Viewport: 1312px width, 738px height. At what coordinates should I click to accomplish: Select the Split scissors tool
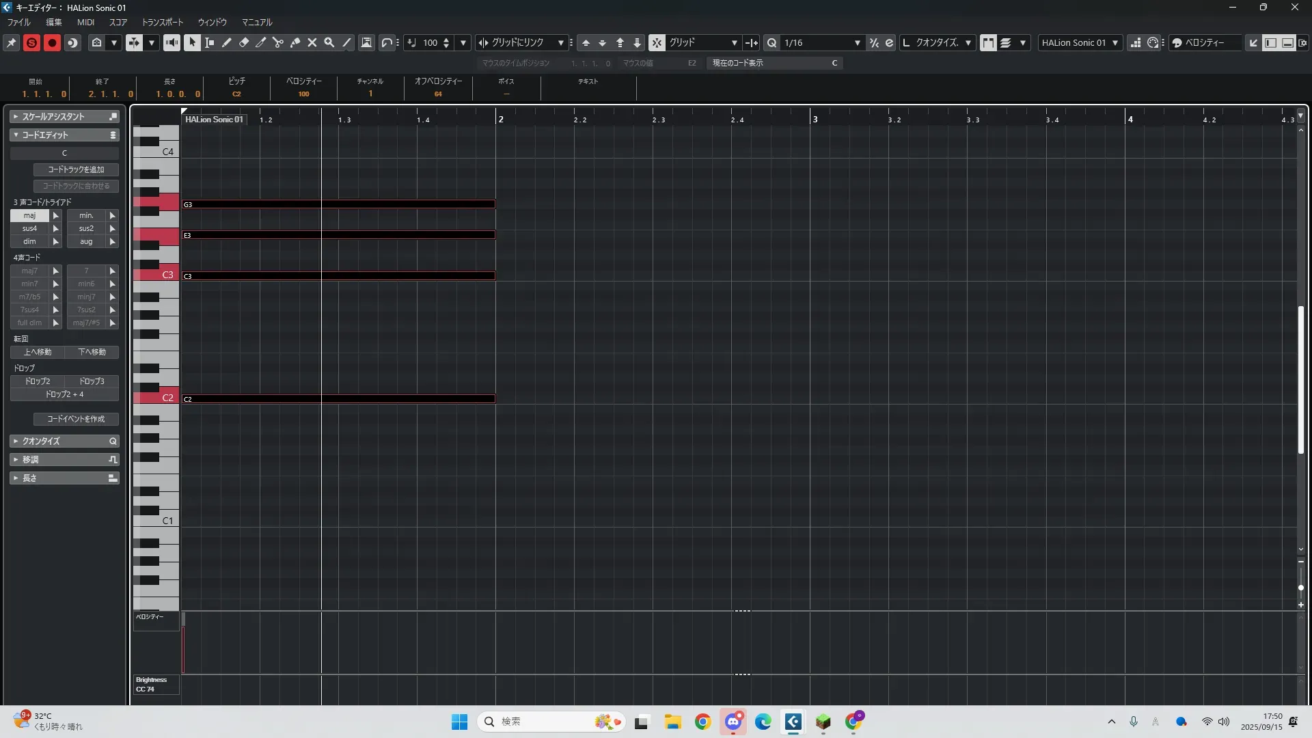tap(278, 42)
